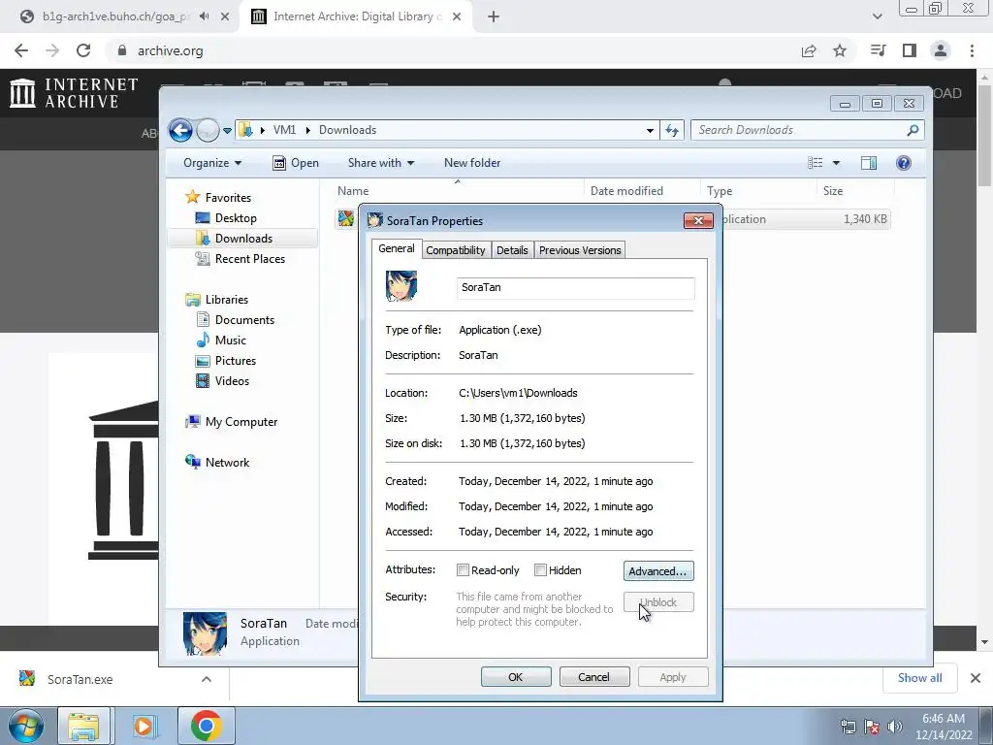
Task: Open File Explorer from taskbar
Action: (83, 726)
